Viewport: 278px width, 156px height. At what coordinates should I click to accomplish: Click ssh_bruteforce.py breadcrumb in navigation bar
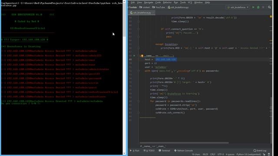[178, 7]
